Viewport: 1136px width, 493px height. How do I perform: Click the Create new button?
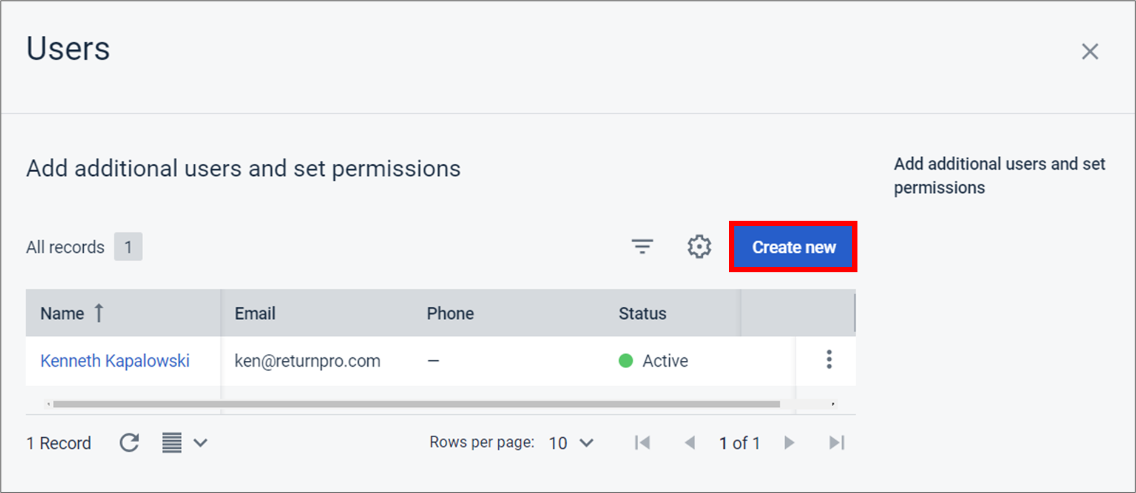793,247
